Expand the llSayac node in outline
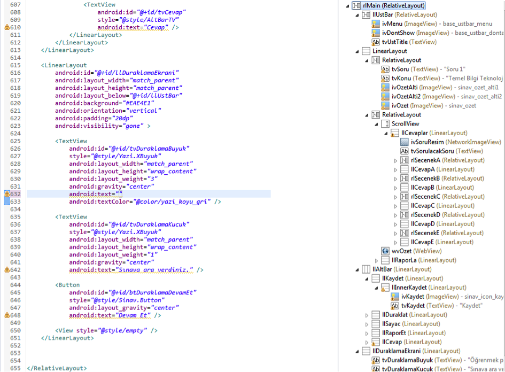Screen dimensions: 505x372 point(367,324)
